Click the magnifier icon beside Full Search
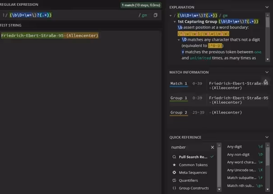 coord(174,157)
